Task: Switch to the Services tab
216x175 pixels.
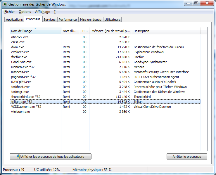Action: click(49, 20)
